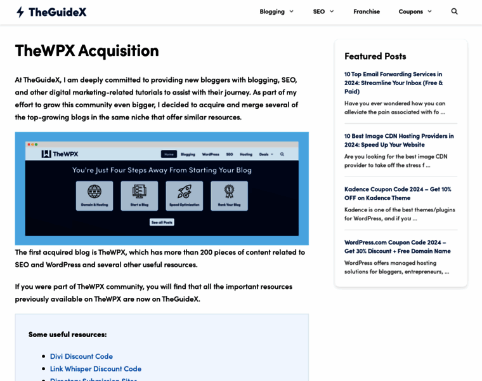Click paragraph starting 'At TheGuideX, I am deeply'

157,98
